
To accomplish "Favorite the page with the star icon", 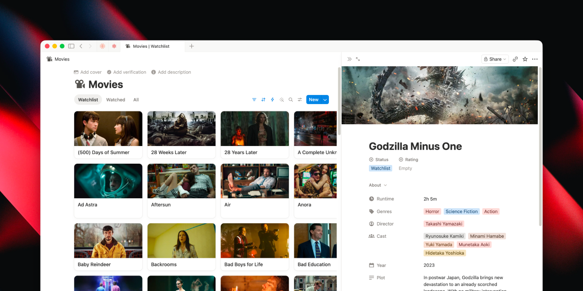I will [x=525, y=59].
